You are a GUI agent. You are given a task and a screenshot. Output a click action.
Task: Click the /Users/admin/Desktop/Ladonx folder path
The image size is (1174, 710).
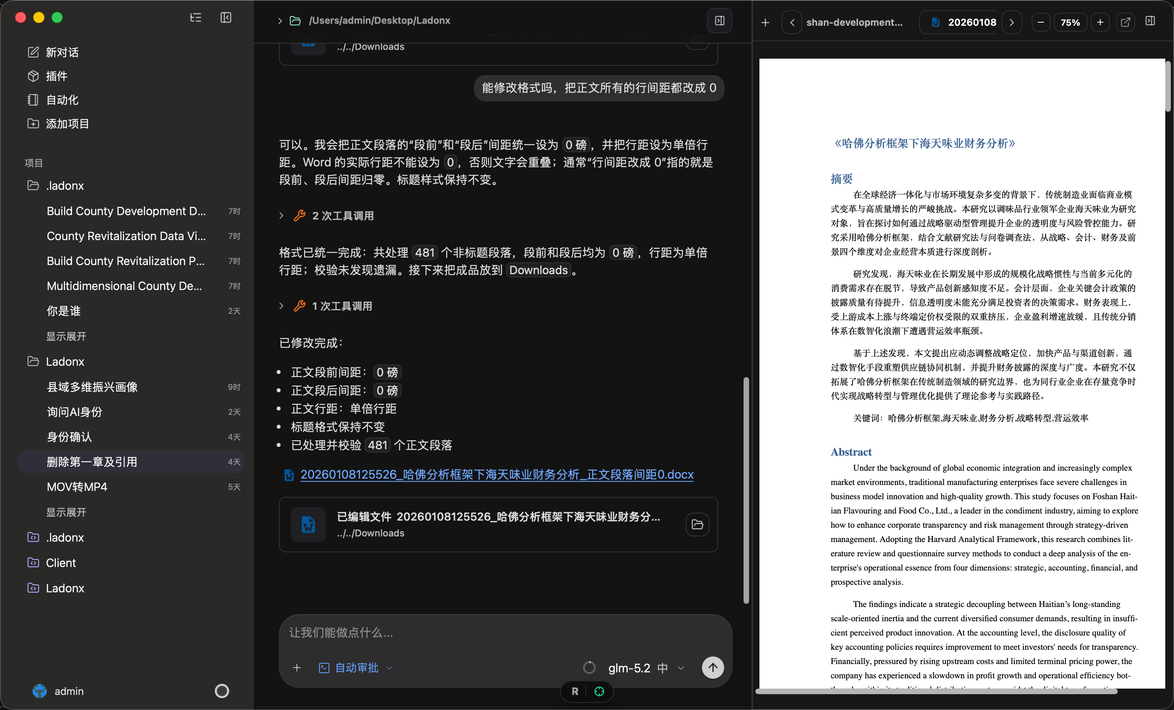(x=379, y=21)
